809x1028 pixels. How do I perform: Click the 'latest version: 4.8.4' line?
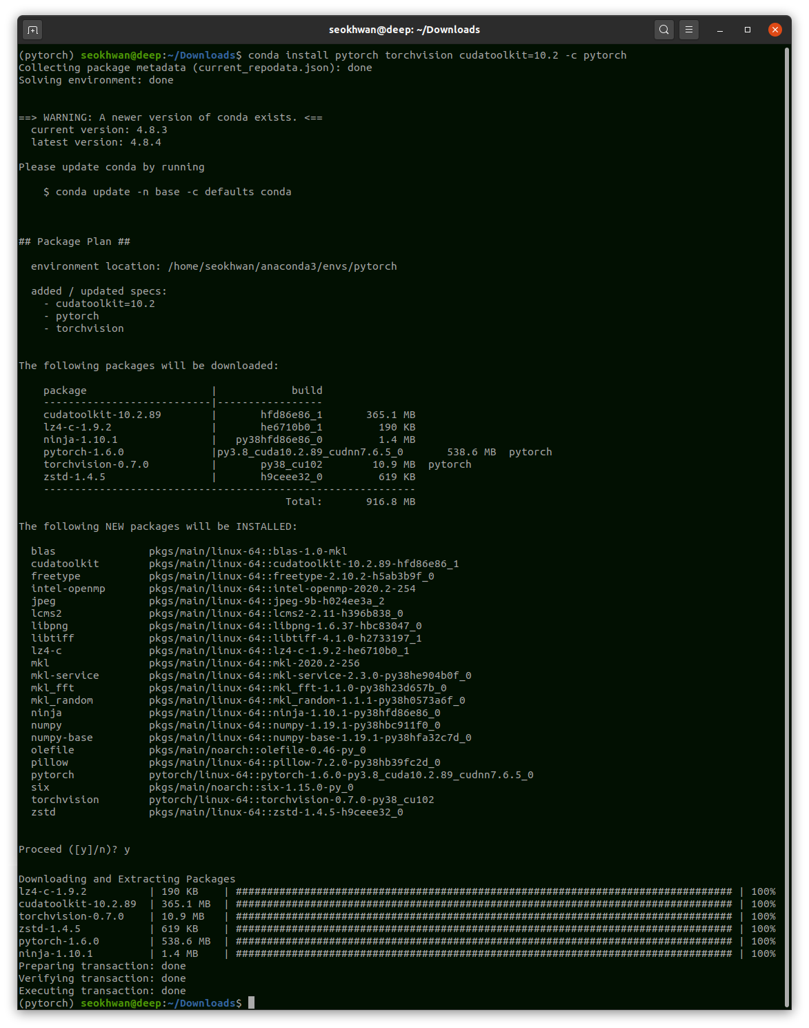[96, 142]
